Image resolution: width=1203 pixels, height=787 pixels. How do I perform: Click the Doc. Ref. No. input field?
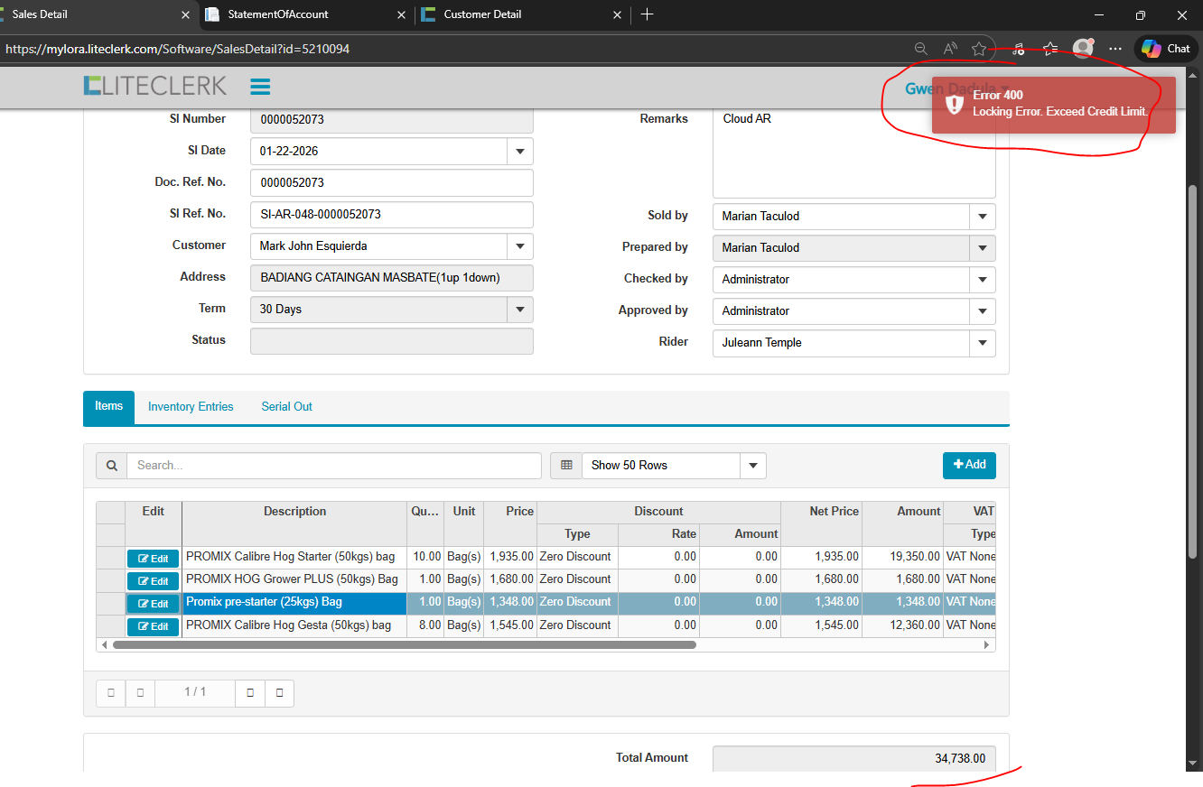pos(391,183)
